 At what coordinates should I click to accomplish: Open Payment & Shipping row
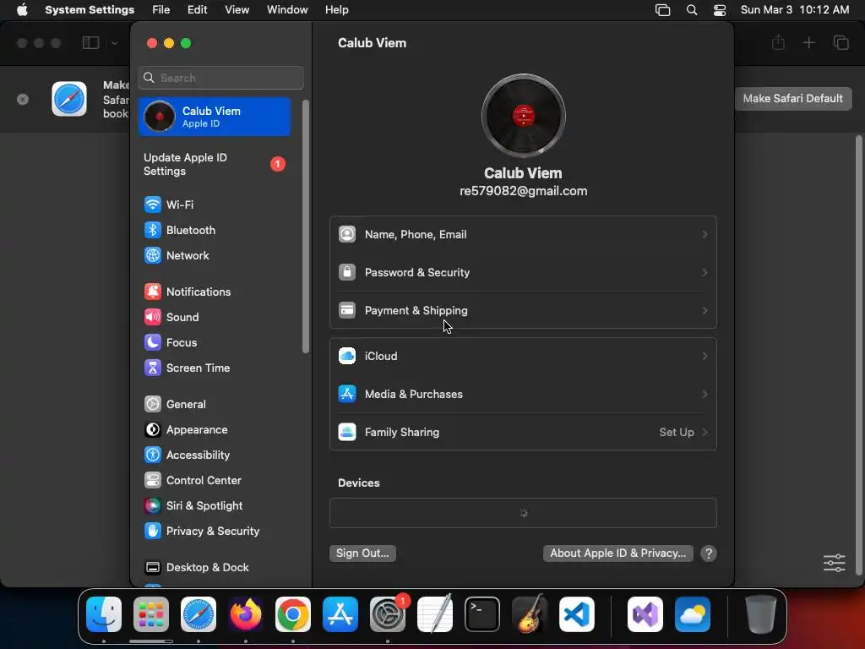[523, 311]
